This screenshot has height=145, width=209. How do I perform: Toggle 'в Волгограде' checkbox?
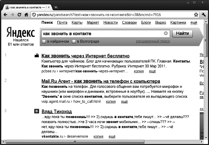click(x=74, y=41)
